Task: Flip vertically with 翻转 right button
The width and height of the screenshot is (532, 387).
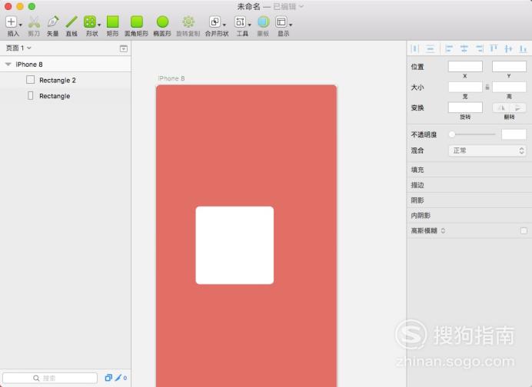Action: point(517,107)
